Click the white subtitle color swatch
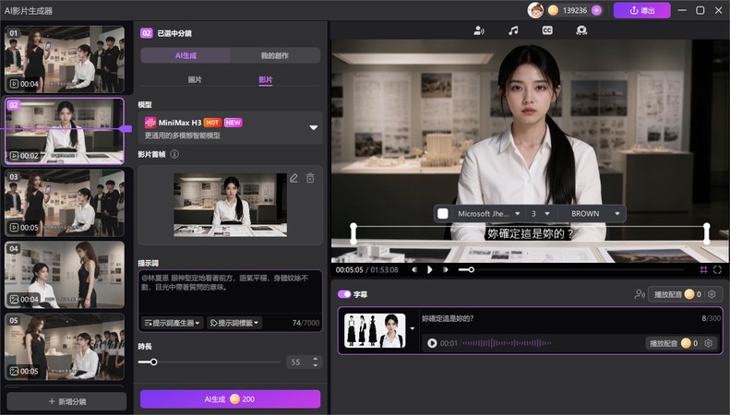Viewport: 730px width, 415px height. coord(443,214)
